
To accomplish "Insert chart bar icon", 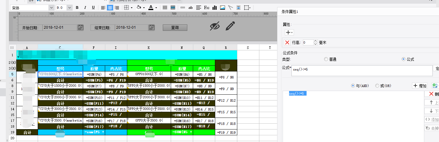I will coord(215,8).
